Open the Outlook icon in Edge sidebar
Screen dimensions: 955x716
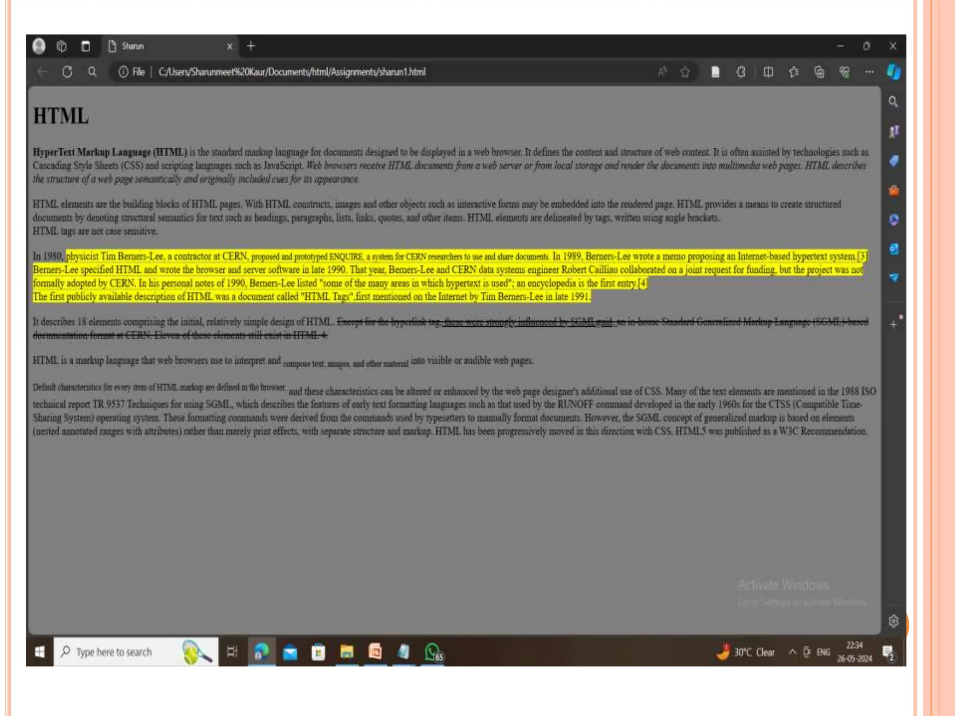(x=893, y=248)
